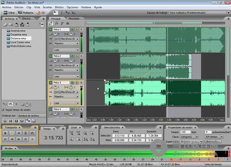Click the import file icon in Archivos panel
231x167 pixels.
tap(5, 25)
